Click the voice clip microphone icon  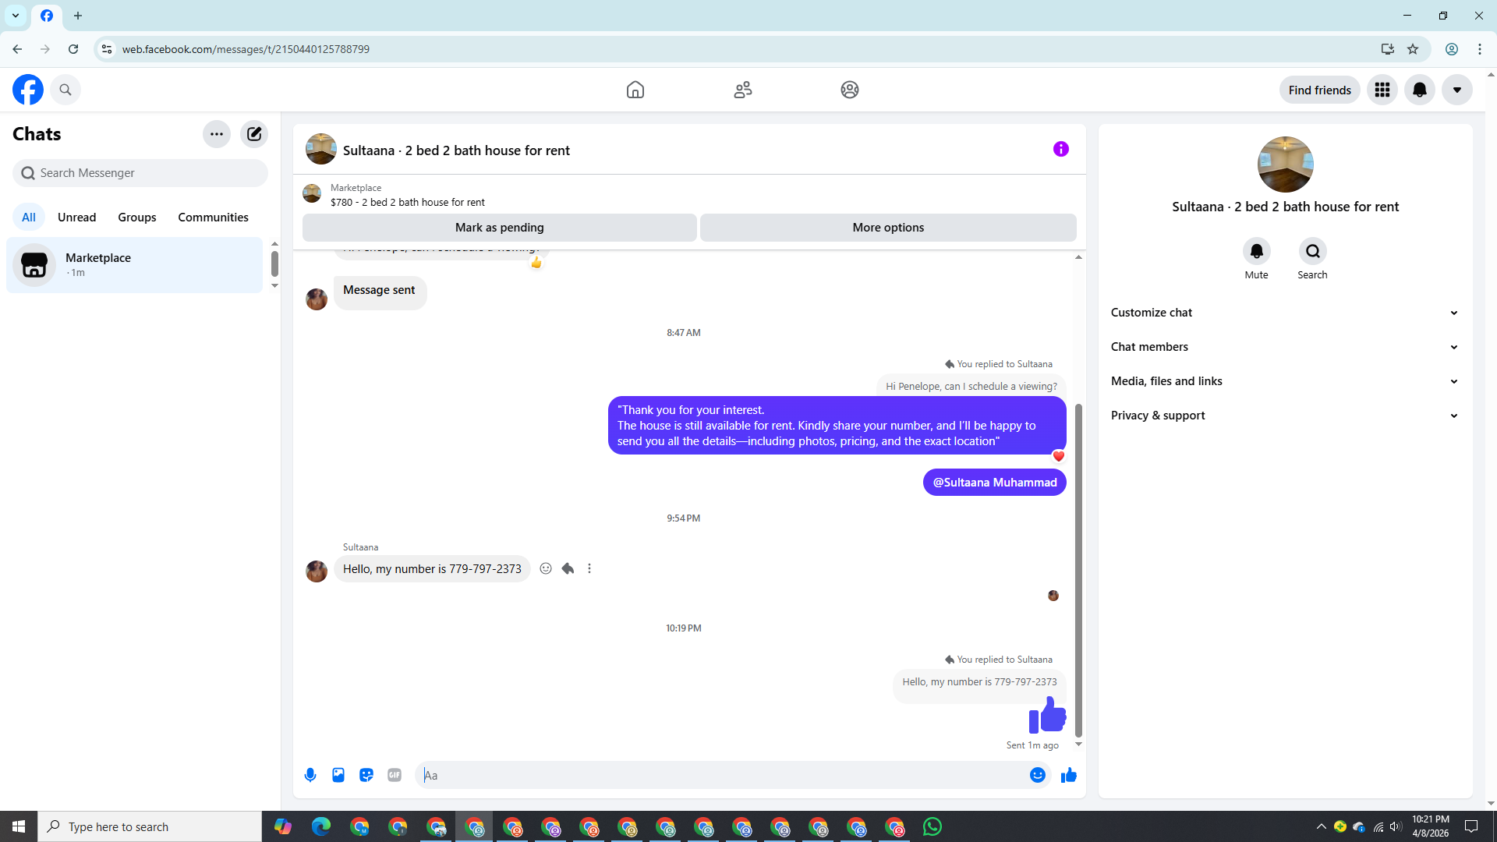pyautogui.click(x=310, y=775)
